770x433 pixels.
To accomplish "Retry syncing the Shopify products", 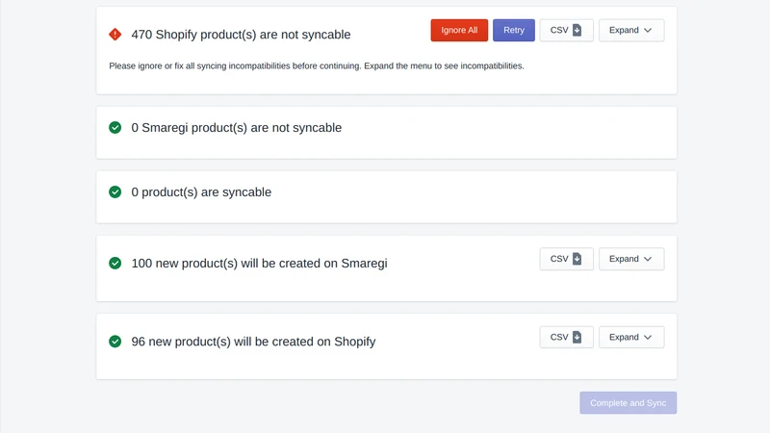I will click(x=514, y=30).
